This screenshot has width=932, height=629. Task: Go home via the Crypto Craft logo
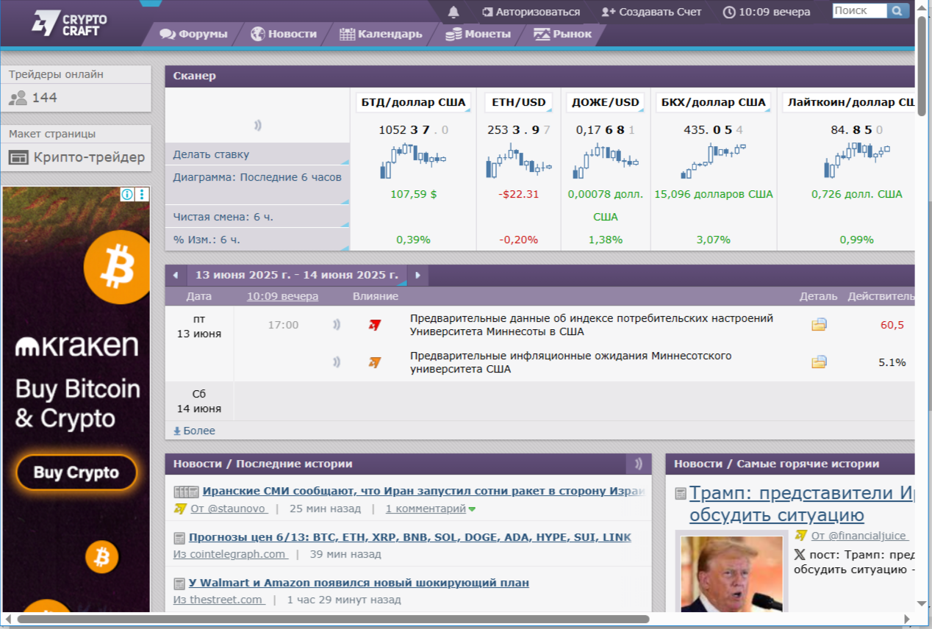69,22
